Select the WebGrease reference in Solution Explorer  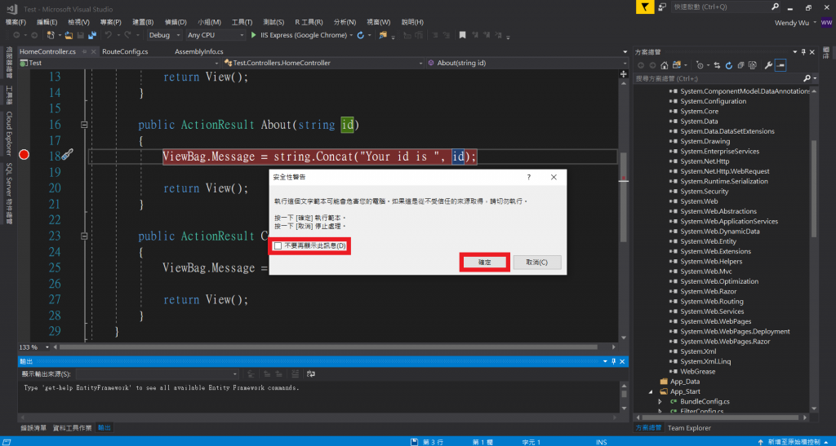[x=698, y=372]
